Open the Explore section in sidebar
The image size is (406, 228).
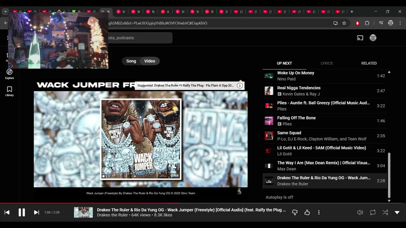click(10, 74)
